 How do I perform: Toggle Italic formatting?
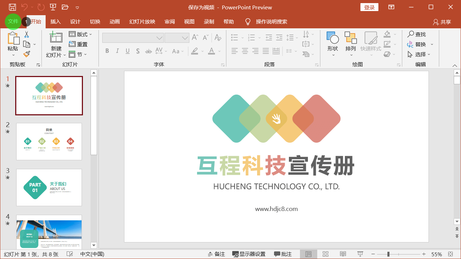click(117, 51)
